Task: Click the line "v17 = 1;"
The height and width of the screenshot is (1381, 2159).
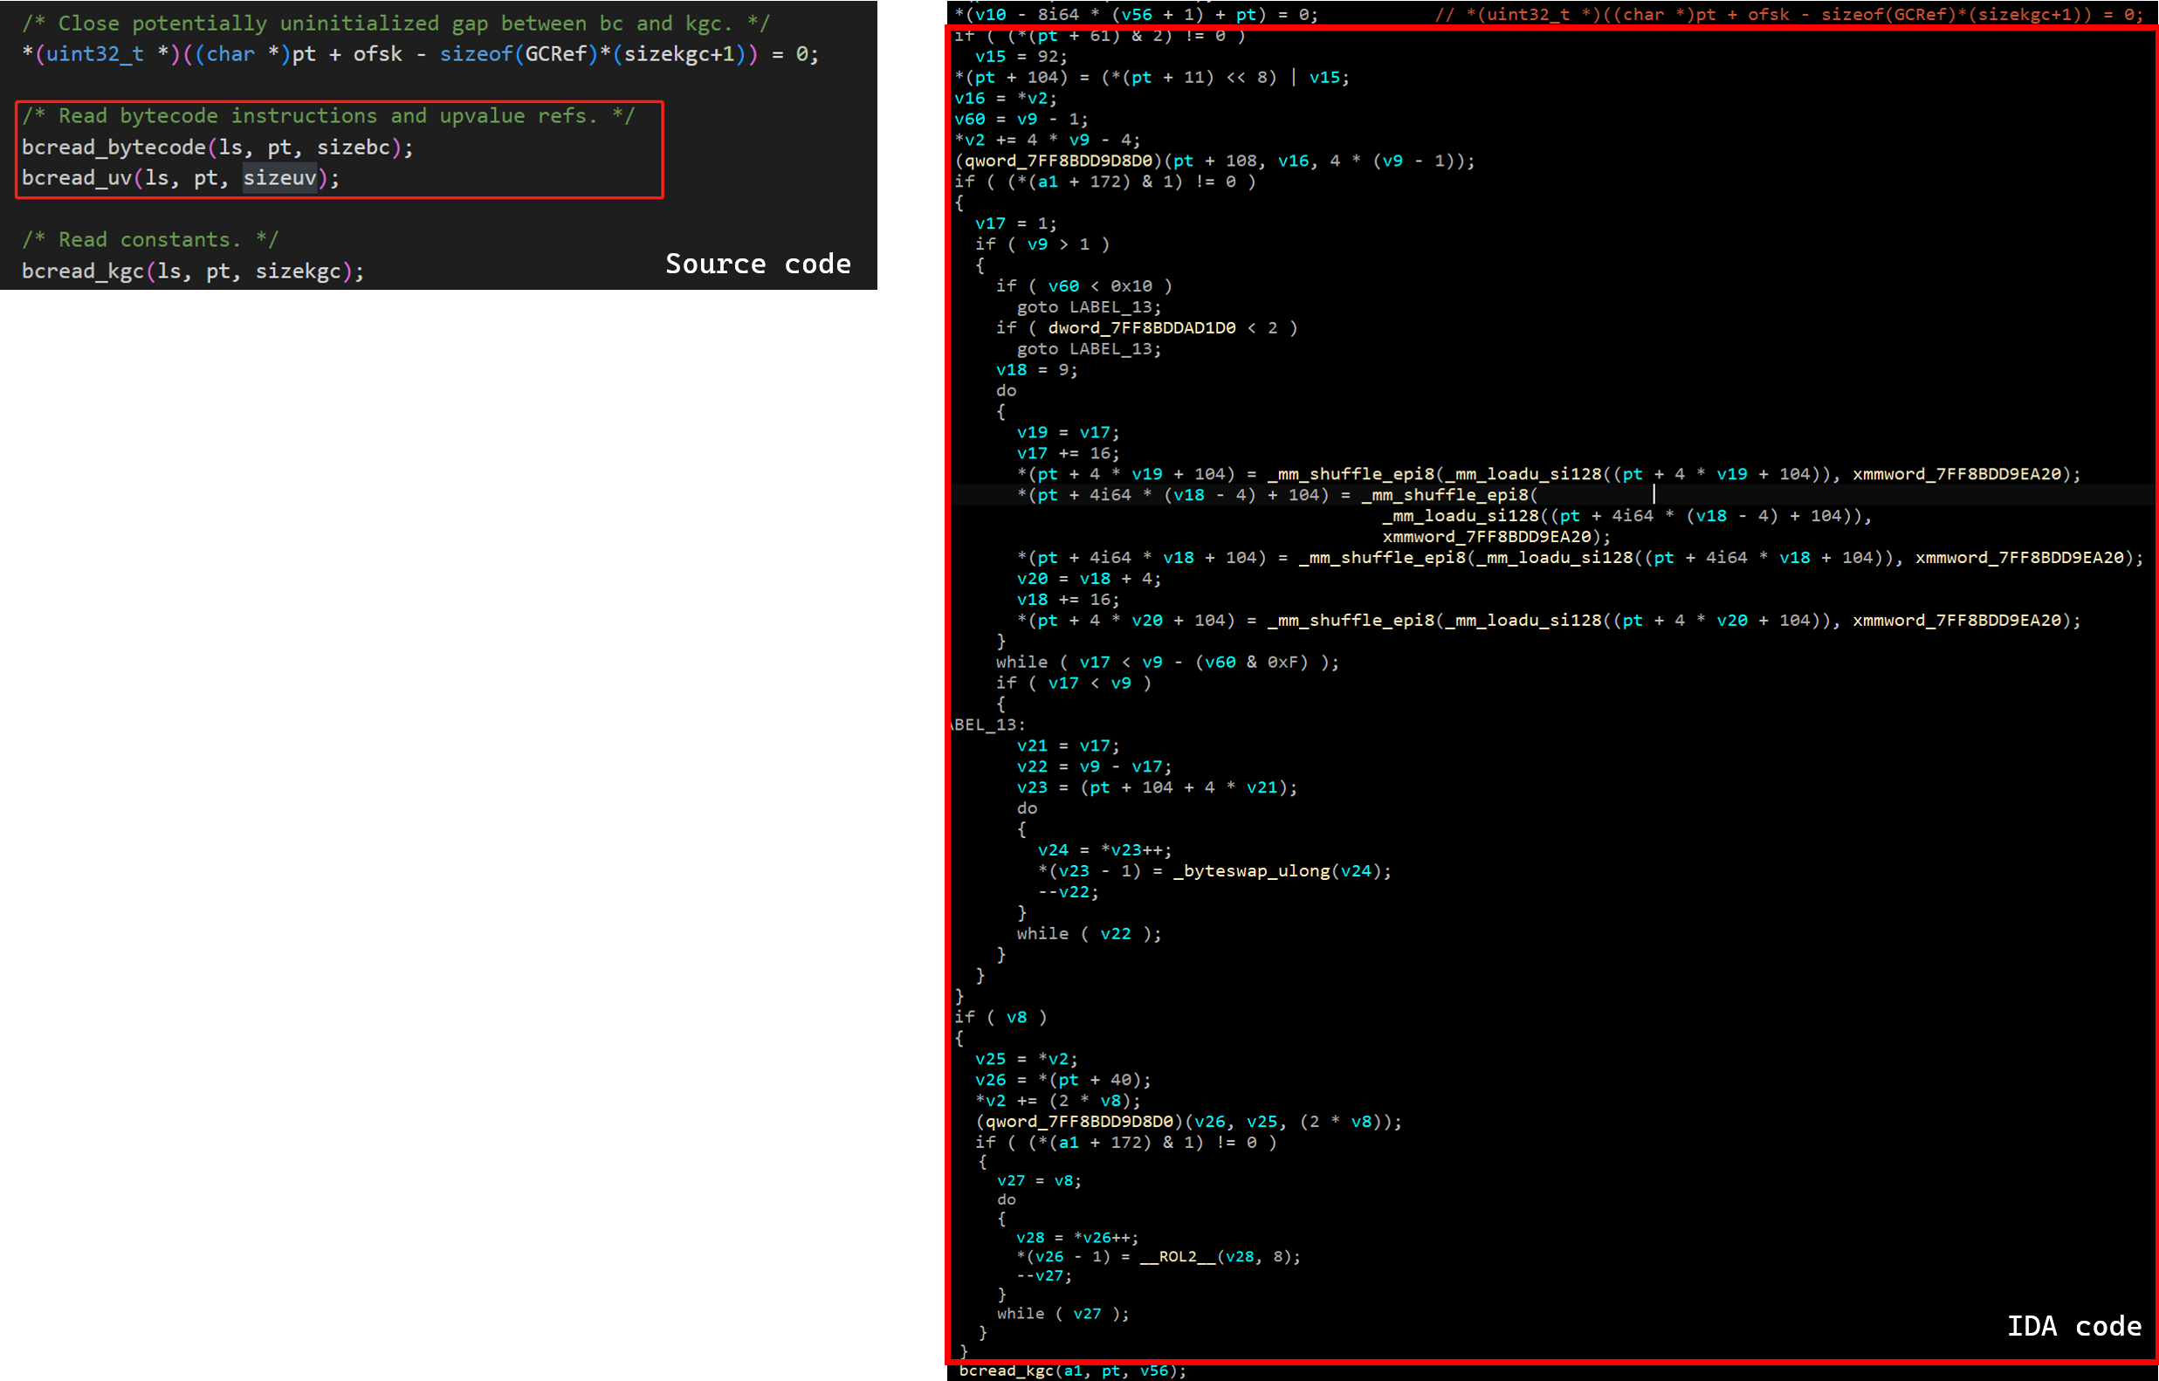Action: (x=1016, y=223)
